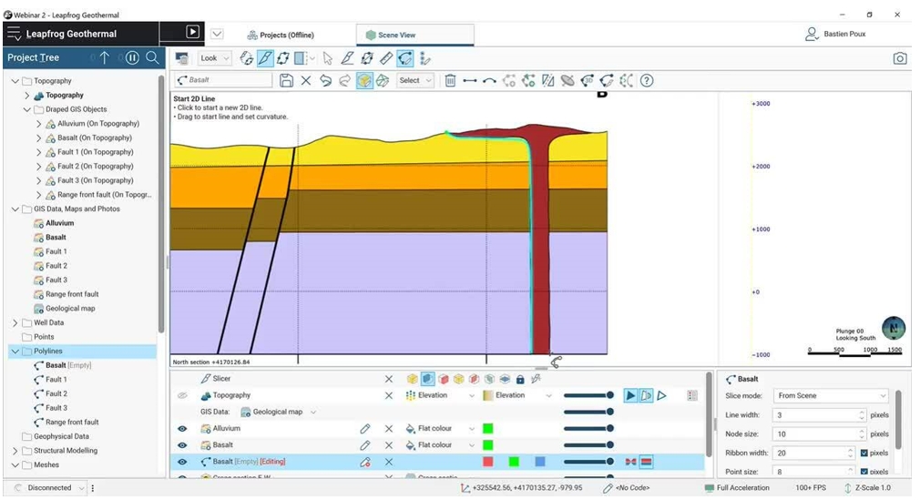Click Full Acceleration in status bar
This screenshot has width=920, height=500.
click(737, 487)
